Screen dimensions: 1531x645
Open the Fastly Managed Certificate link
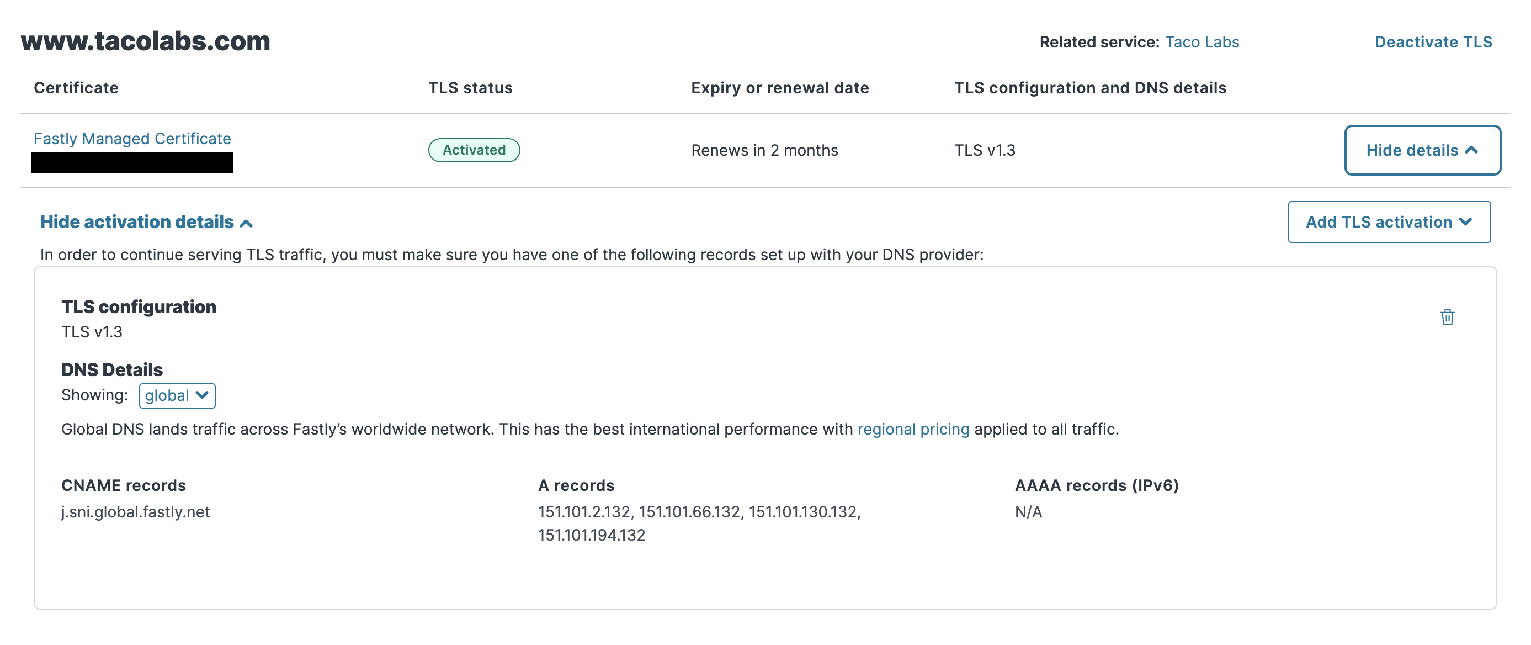coord(132,139)
